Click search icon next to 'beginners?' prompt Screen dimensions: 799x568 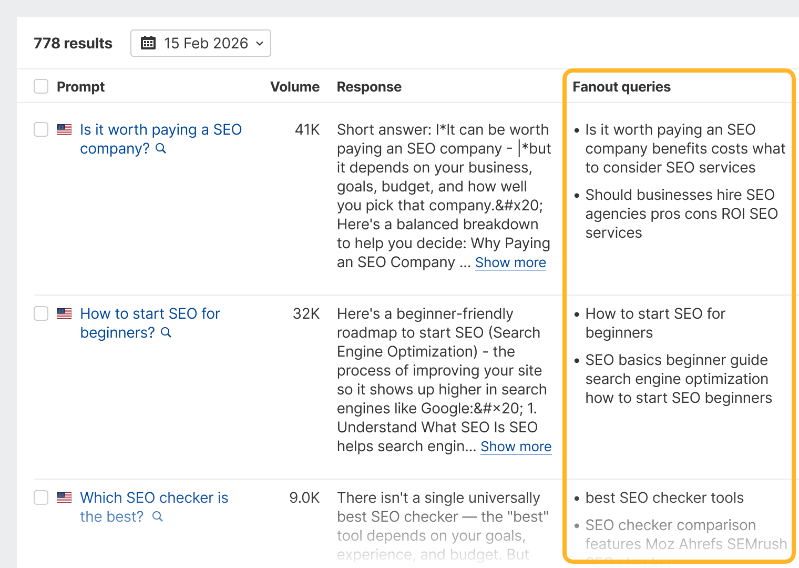point(166,333)
